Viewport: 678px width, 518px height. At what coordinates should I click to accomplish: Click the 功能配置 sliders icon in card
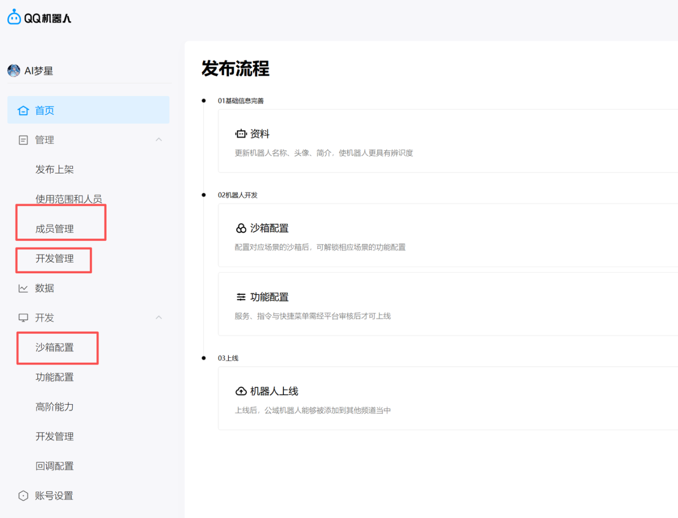pyautogui.click(x=241, y=297)
